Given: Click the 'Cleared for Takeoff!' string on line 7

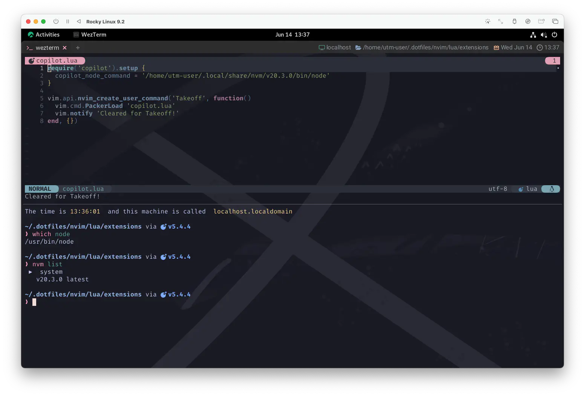Looking at the screenshot, I should point(138,114).
